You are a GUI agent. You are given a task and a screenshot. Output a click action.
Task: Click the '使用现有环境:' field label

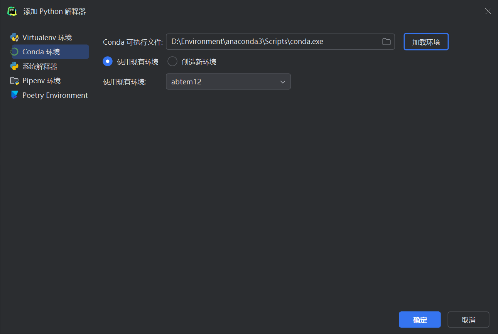click(x=125, y=82)
